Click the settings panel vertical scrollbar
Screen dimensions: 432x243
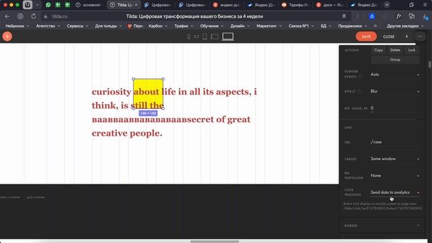coord(429,64)
